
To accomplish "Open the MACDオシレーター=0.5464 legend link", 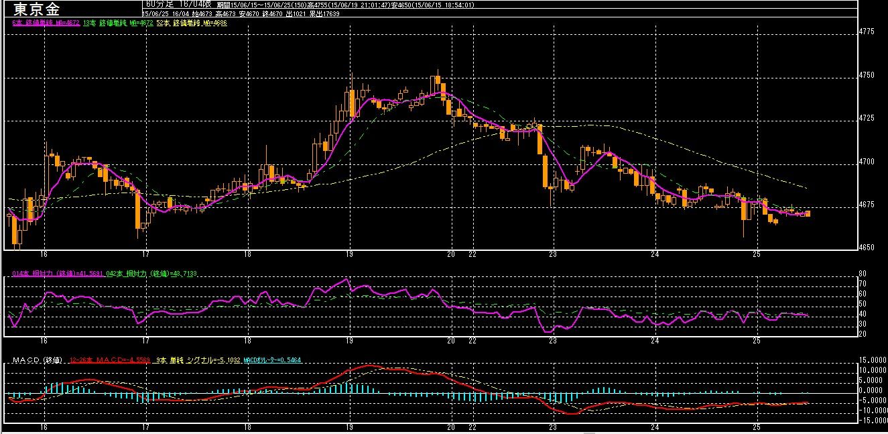I will tap(273, 360).
